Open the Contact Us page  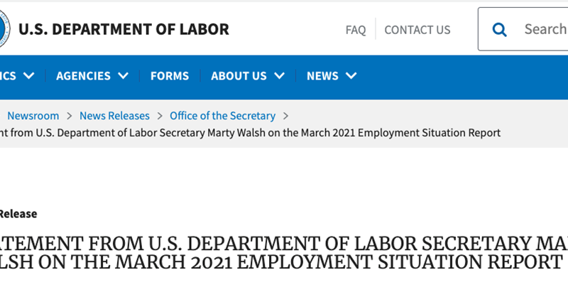click(417, 30)
